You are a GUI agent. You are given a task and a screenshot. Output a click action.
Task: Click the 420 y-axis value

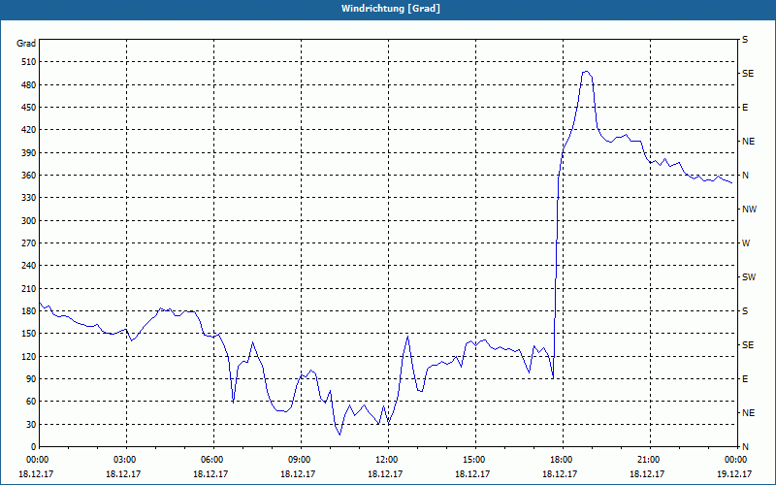click(x=29, y=130)
